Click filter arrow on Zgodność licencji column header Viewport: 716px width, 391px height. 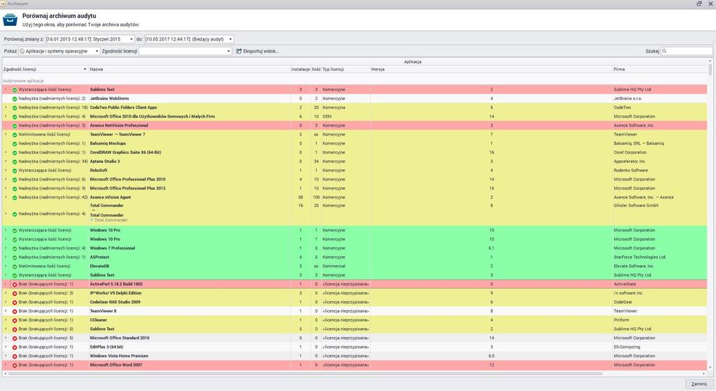[x=85, y=69]
